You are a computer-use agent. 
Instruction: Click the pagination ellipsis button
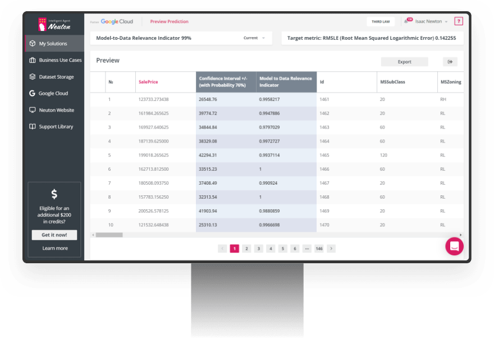[307, 249]
